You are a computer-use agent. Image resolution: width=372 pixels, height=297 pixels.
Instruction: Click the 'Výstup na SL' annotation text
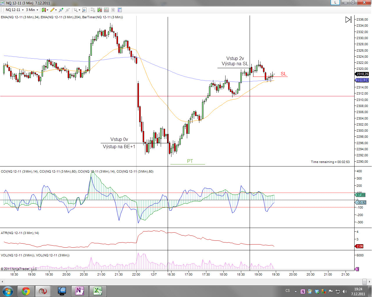(235, 64)
